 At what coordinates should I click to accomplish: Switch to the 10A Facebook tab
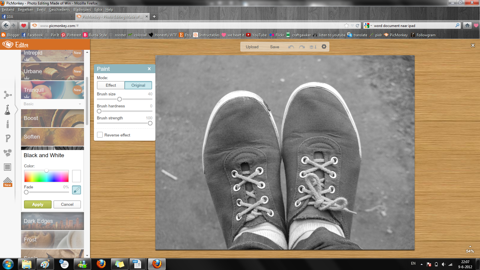coord(37,16)
